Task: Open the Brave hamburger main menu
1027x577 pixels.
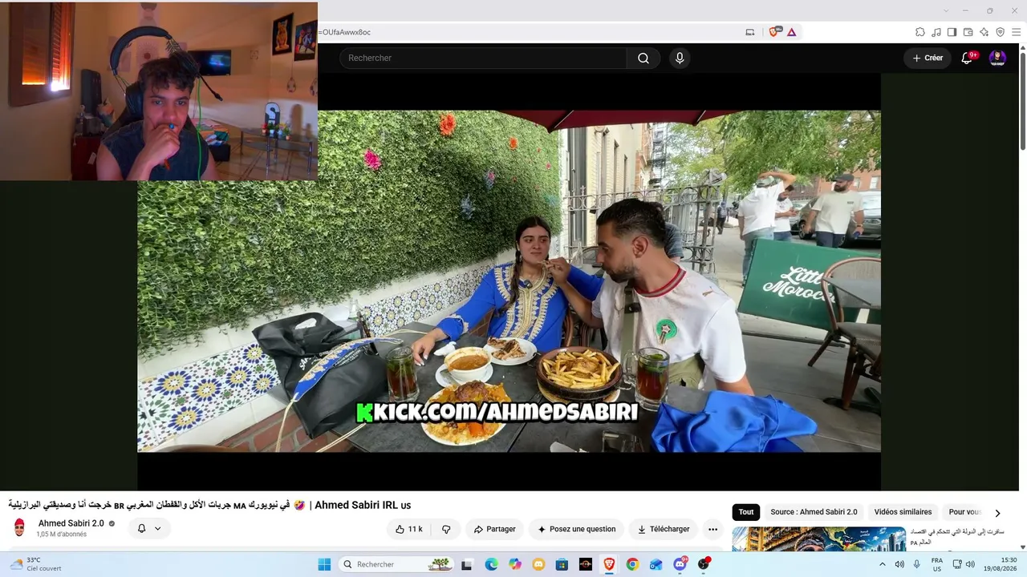Action: coord(1016,32)
